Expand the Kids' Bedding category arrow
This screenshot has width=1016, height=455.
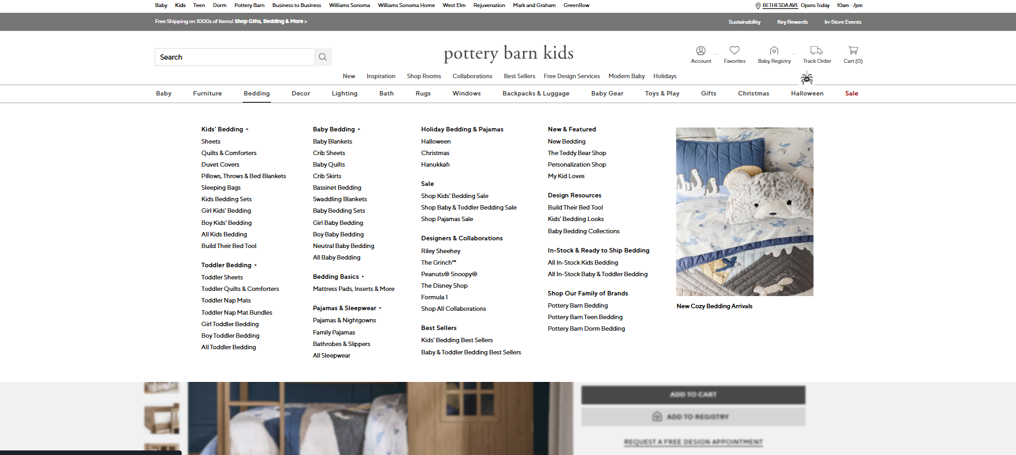click(247, 129)
